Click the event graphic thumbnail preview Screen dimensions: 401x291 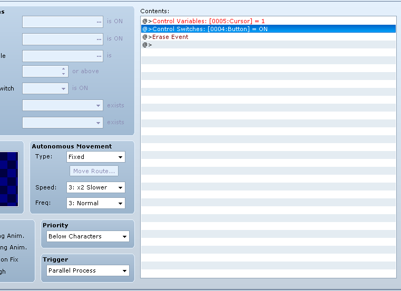(x=9, y=179)
